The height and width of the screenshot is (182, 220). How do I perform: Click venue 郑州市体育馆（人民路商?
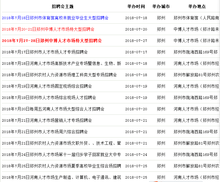coord(196,18)
